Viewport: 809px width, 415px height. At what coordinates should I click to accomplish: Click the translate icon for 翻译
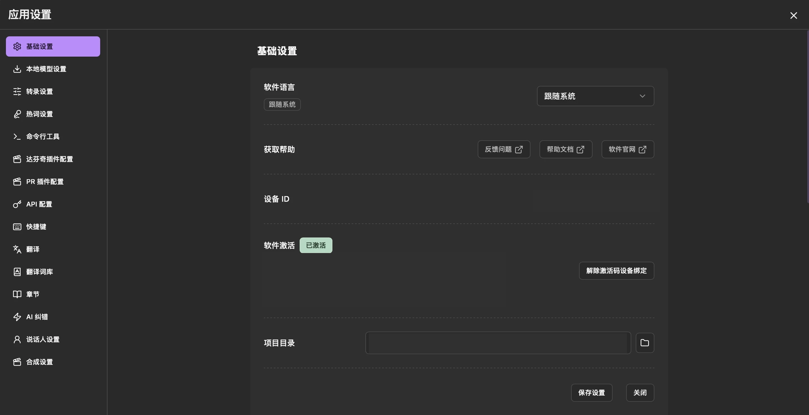(x=17, y=249)
